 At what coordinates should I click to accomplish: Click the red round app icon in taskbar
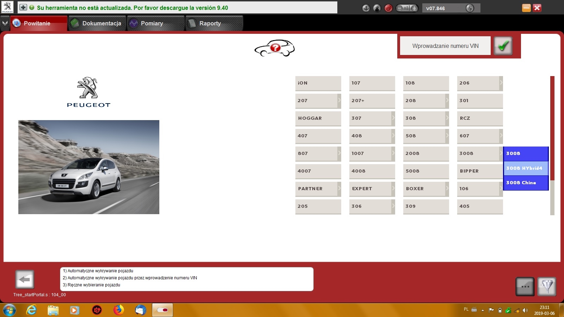tap(97, 310)
